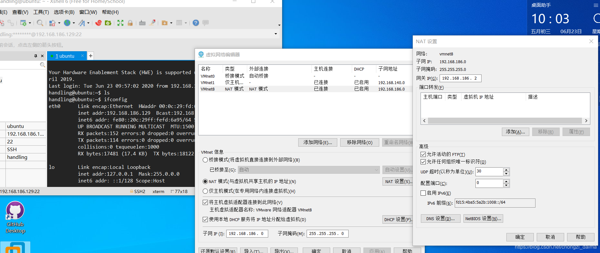Expand the globe encoding dropdown arrow
600x253 pixels.
[x=74, y=23]
